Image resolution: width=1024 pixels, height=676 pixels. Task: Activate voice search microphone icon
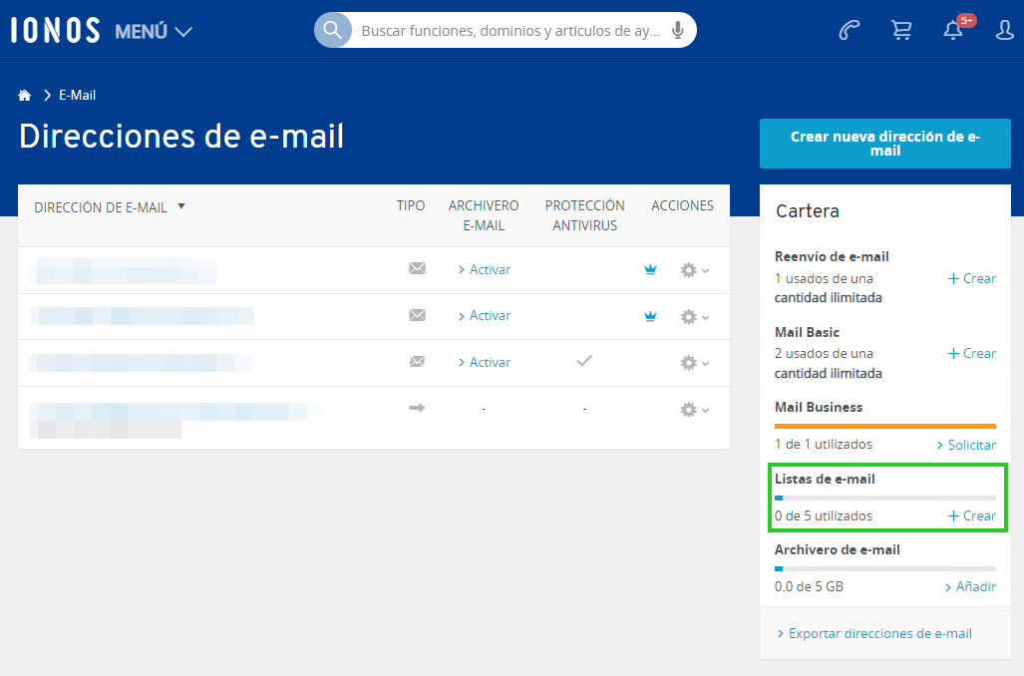[678, 30]
